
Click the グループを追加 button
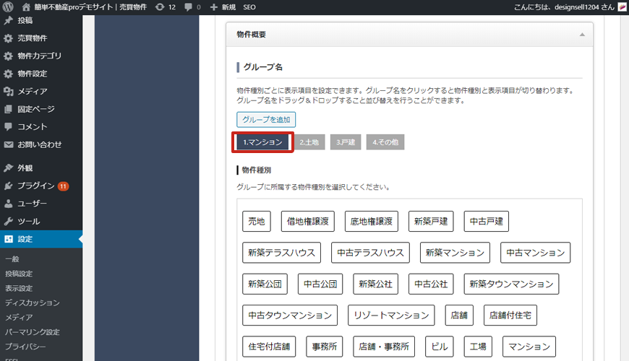coord(266,120)
